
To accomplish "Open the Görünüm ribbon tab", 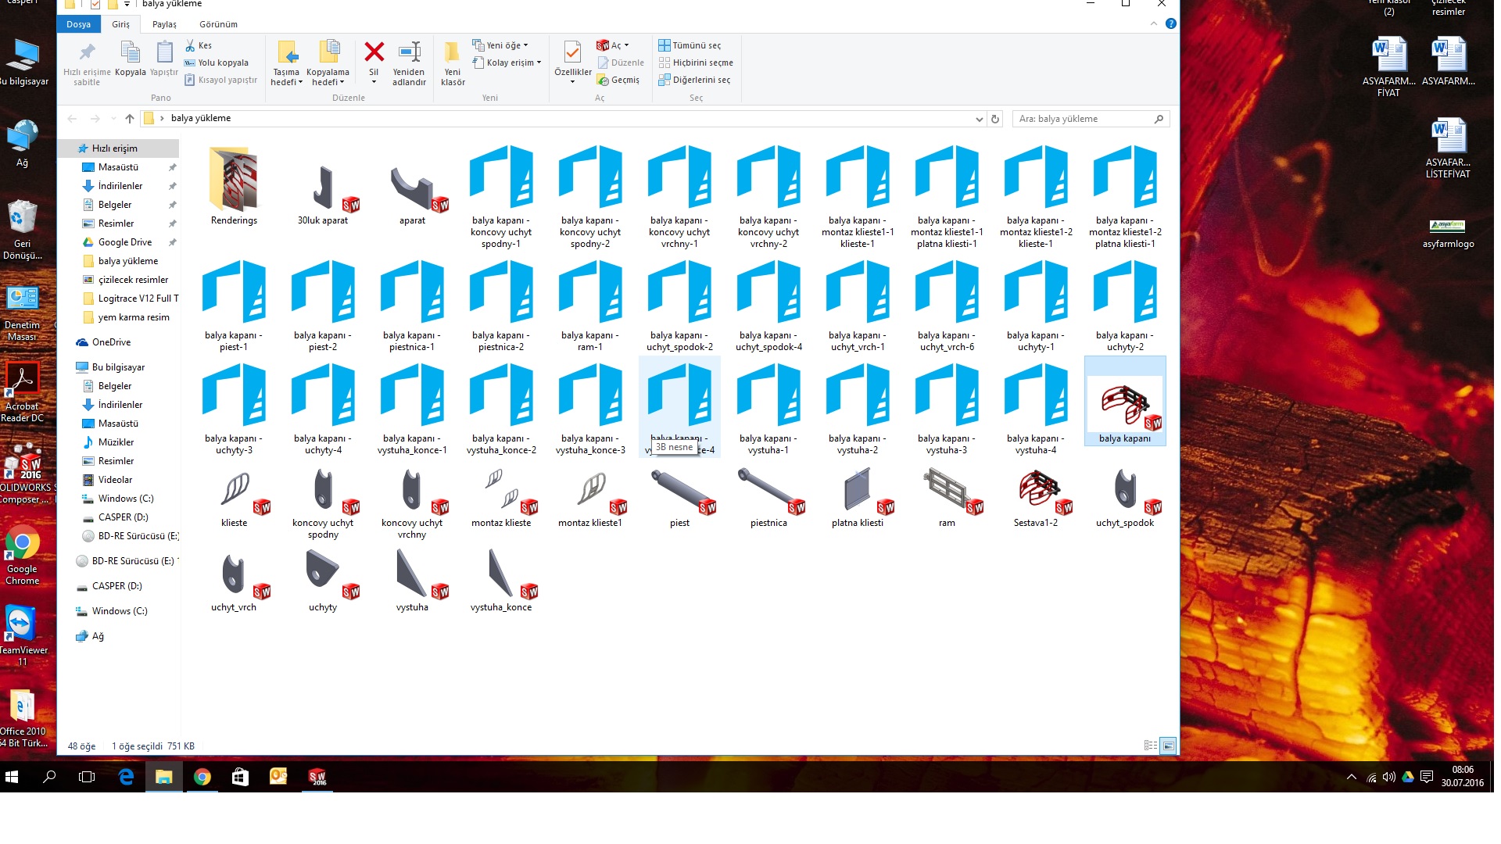I will (x=218, y=24).
